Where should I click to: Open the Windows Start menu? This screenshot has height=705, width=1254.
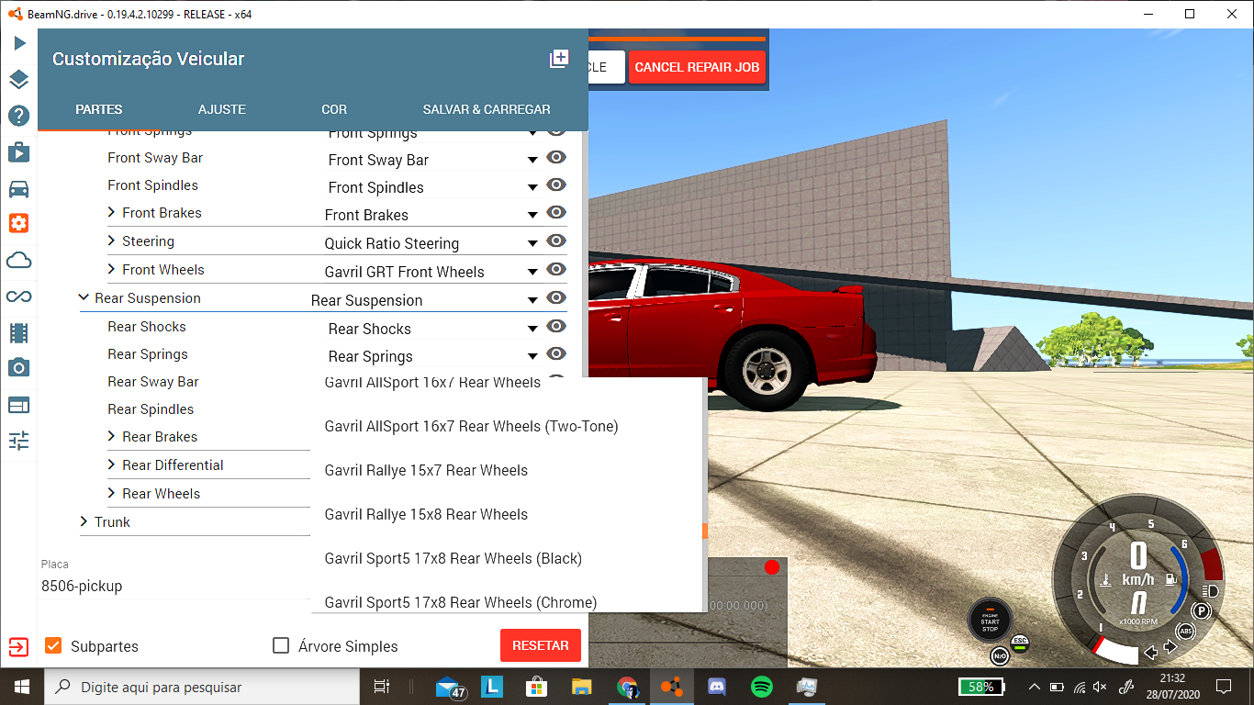[x=21, y=687]
